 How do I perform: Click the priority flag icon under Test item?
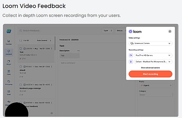(20, 59)
